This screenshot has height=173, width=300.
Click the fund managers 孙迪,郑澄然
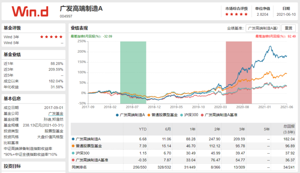[x=53, y=119]
